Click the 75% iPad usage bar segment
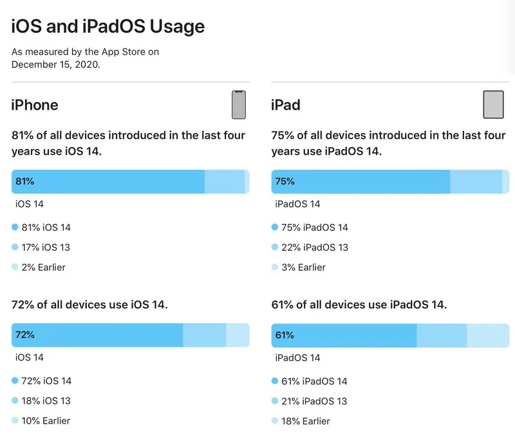Viewport: 515px width, 434px height. pyautogui.click(x=360, y=182)
